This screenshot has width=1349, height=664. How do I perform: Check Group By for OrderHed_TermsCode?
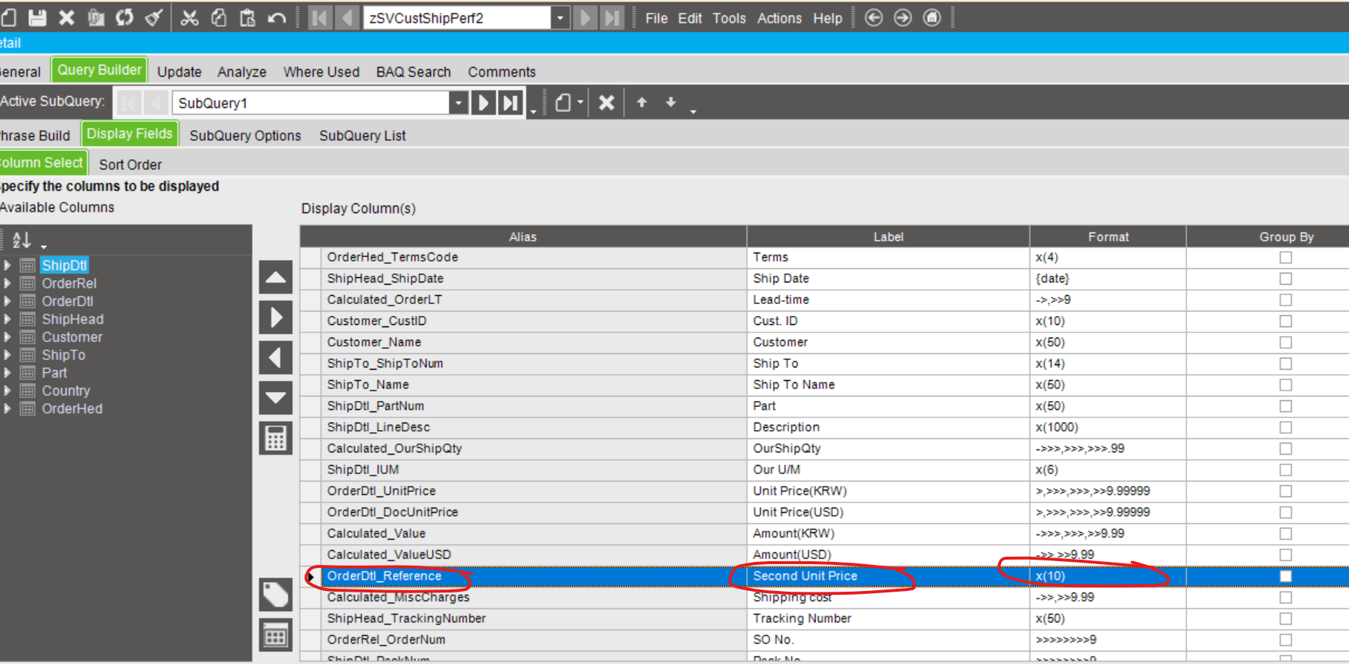[1286, 257]
